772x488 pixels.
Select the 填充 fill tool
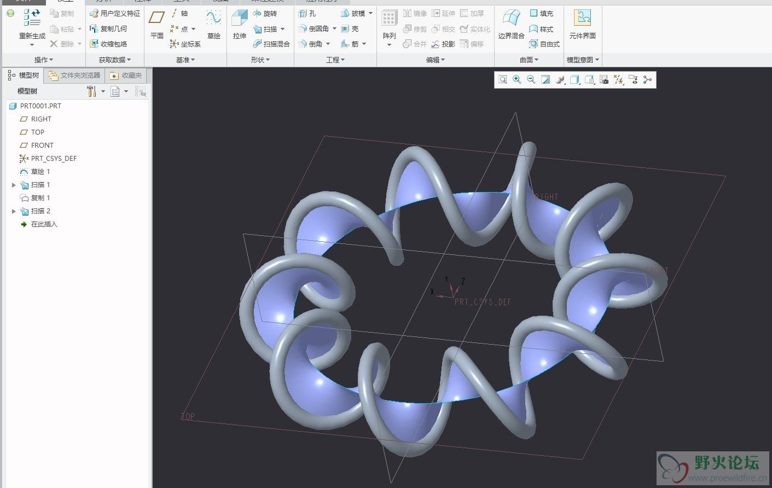coord(541,13)
